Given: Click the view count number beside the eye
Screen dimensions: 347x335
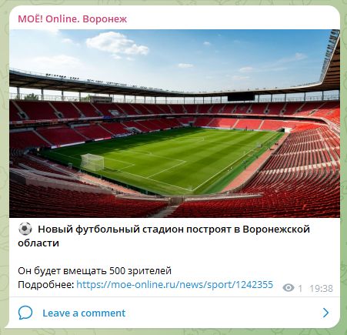Looking at the screenshot, I should pyautogui.click(x=300, y=289).
